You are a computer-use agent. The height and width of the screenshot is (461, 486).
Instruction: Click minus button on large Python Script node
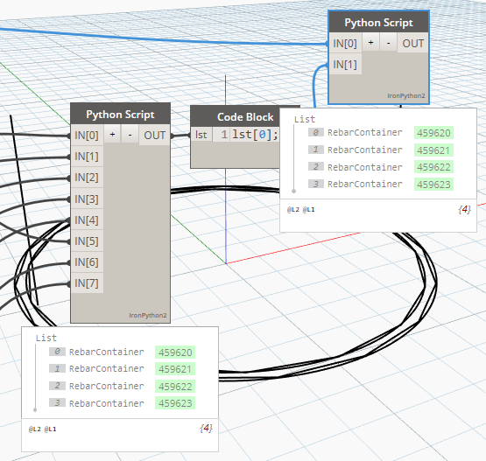pyautogui.click(x=130, y=135)
